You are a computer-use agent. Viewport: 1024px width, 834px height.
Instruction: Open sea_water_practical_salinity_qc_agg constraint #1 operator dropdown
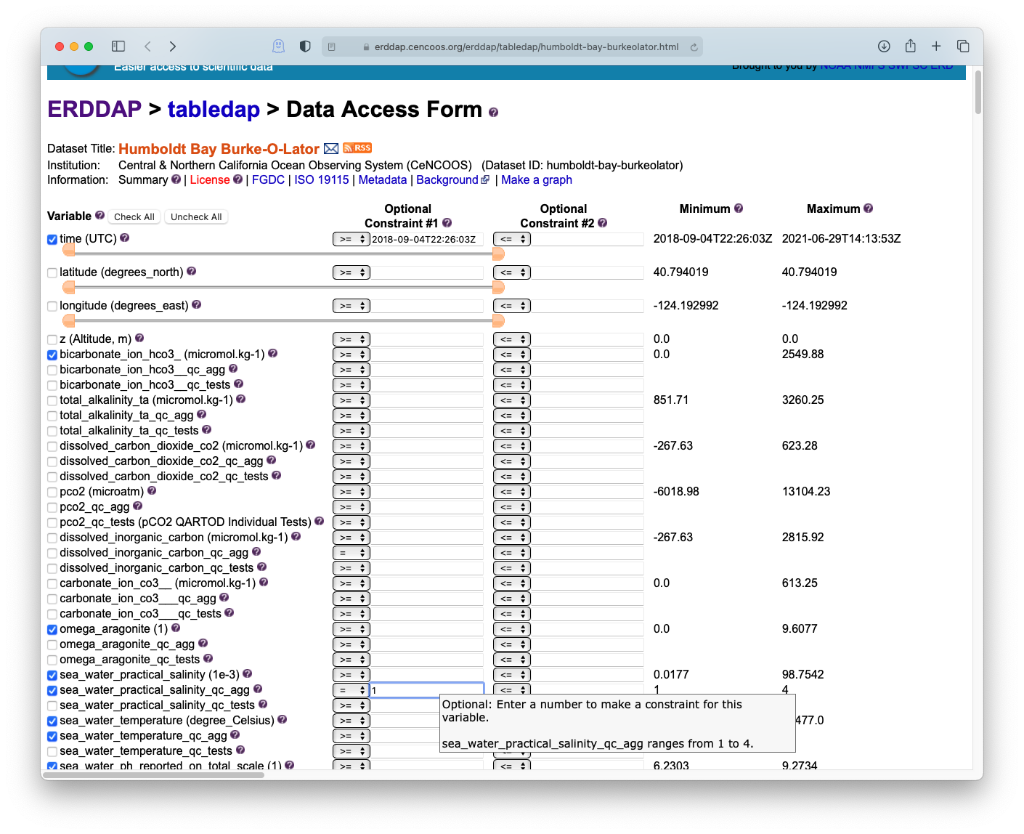point(352,690)
